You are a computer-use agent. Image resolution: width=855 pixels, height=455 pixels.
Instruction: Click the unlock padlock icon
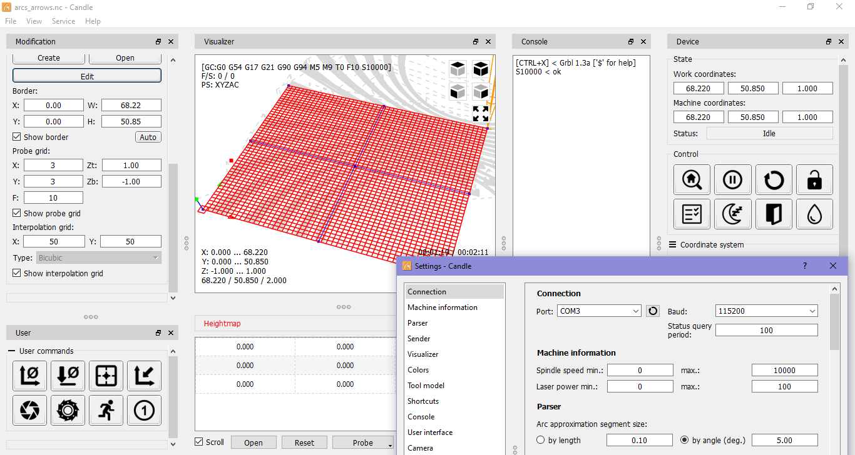814,179
